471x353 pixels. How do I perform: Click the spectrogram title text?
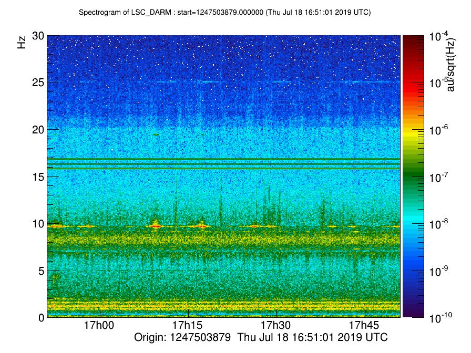pyautogui.click(x=224, y=12)
